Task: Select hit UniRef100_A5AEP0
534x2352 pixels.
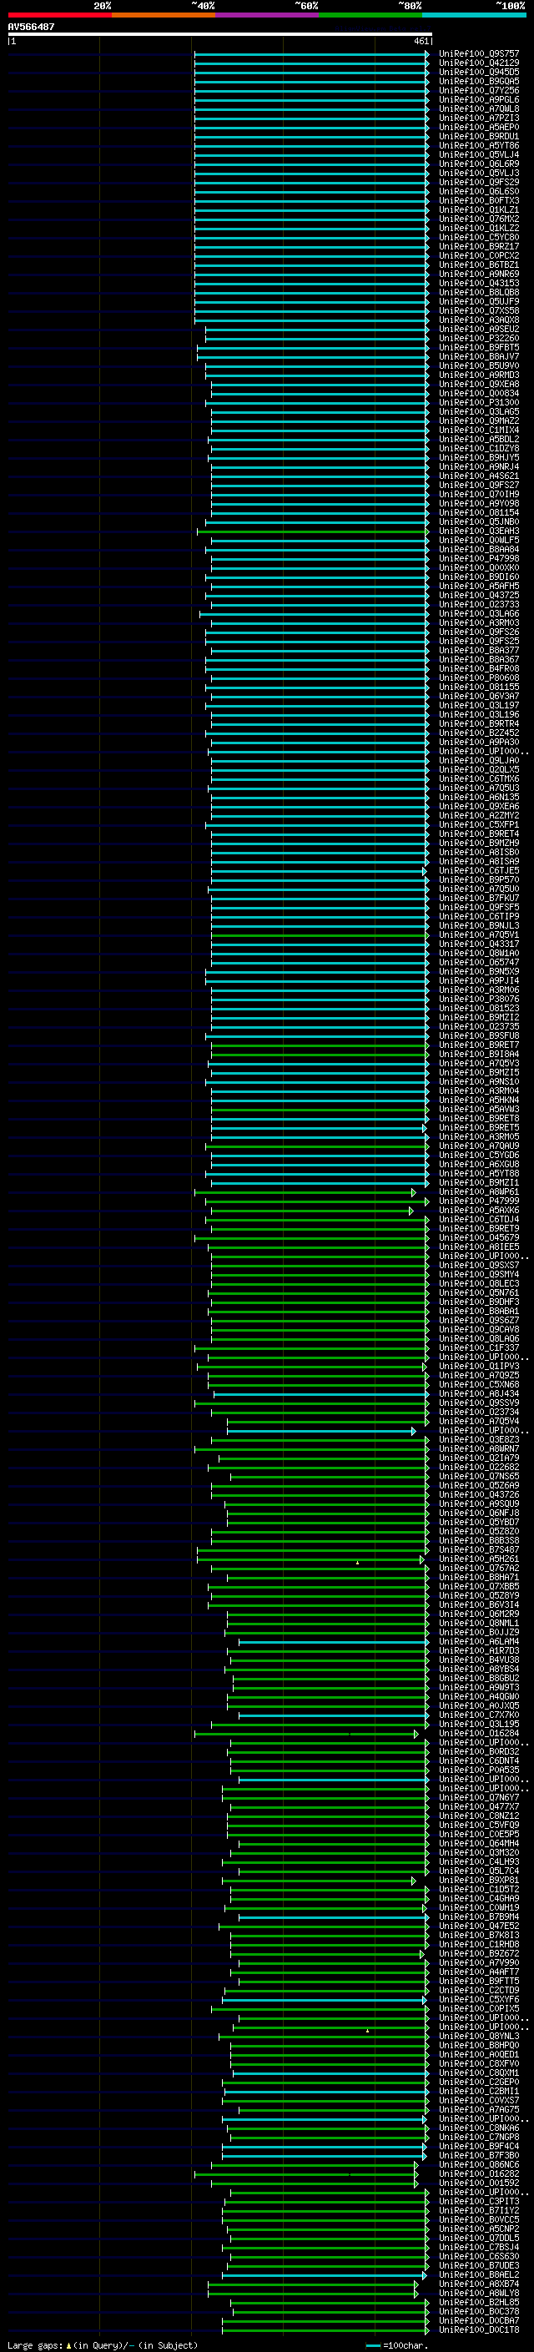Action: click(479, 127)
